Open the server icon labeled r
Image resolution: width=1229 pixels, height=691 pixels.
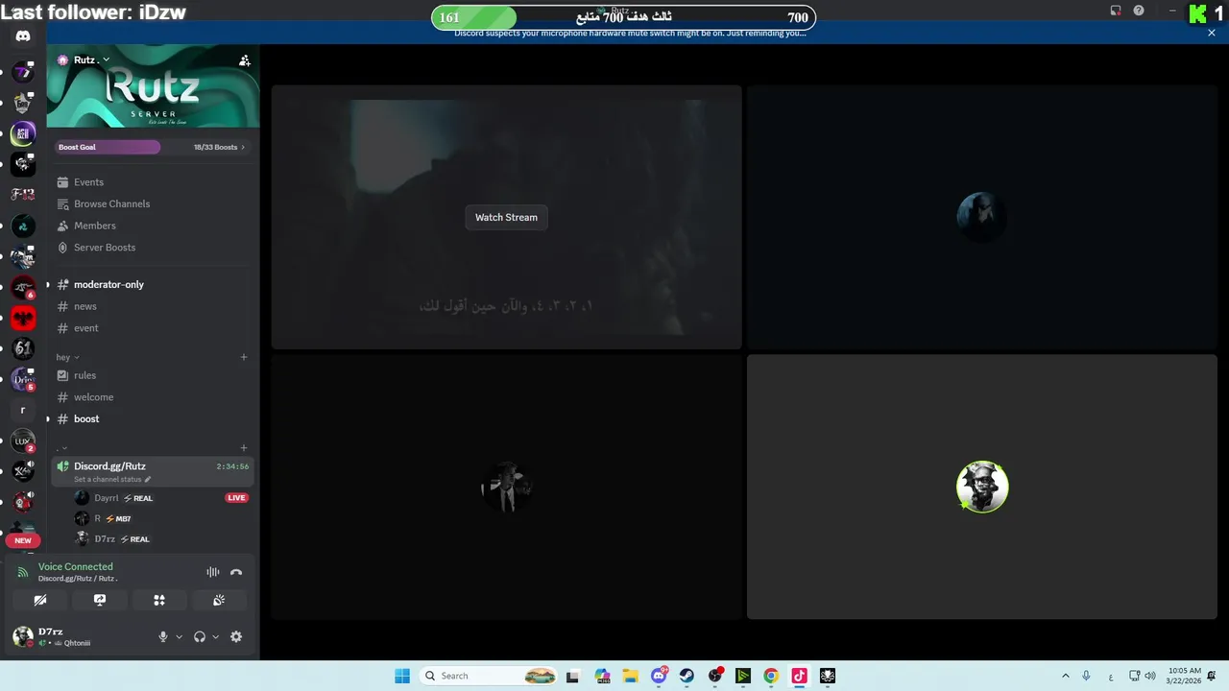coord(23,410)
